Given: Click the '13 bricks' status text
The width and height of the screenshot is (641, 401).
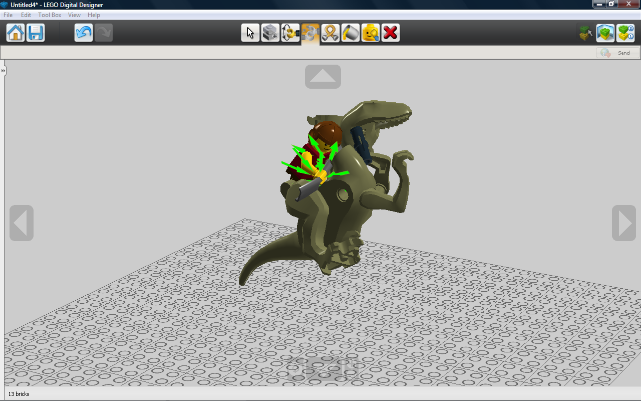Looking at the screenshot, I should 19,394.
